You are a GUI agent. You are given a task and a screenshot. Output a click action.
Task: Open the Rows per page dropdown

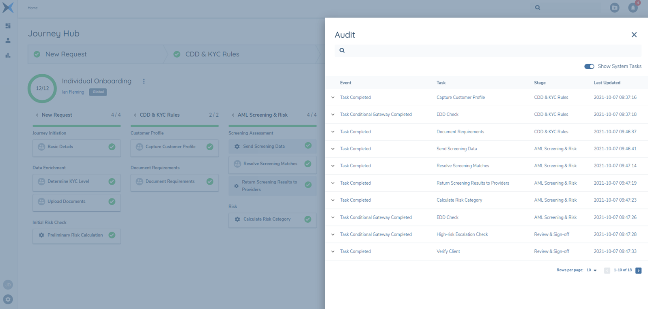click(x=592, y=270)
